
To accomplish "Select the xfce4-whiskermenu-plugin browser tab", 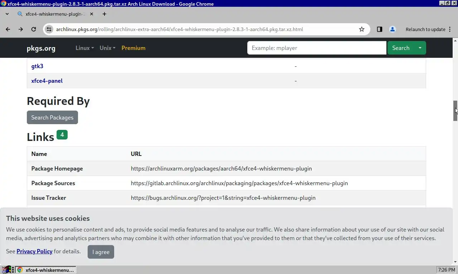I will point(55,14).
